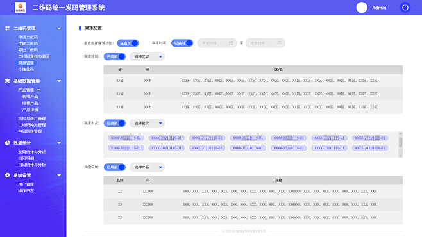Open 个性化码 in sidebar
Image resolution: width=422 pixels, height=237 pixels.
(26, 69)
